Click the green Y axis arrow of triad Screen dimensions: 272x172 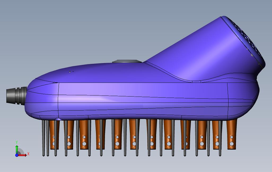click(x=17, y=149)
